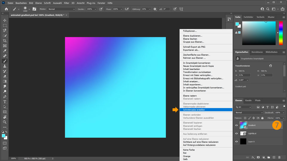Click the trash icon to delete layer
Viewport: 287px width, 161px height.
coord(279,157)
